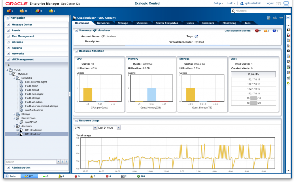
Task: Click the navigation pane splitter collapse handle
Action: (70, 94)
